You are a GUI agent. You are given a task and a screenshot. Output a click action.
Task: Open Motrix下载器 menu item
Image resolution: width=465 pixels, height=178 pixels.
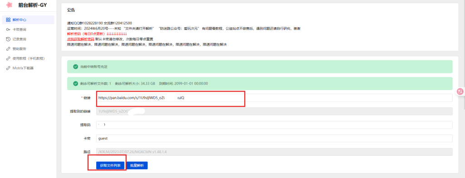[28, 68]
